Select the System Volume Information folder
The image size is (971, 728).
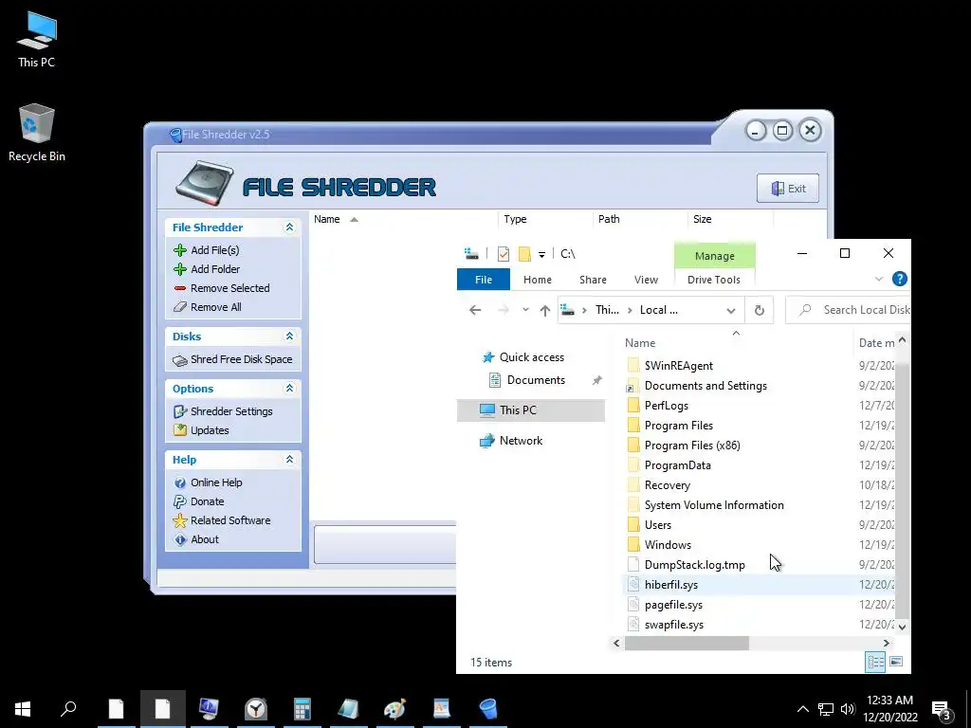coord(713,505)
